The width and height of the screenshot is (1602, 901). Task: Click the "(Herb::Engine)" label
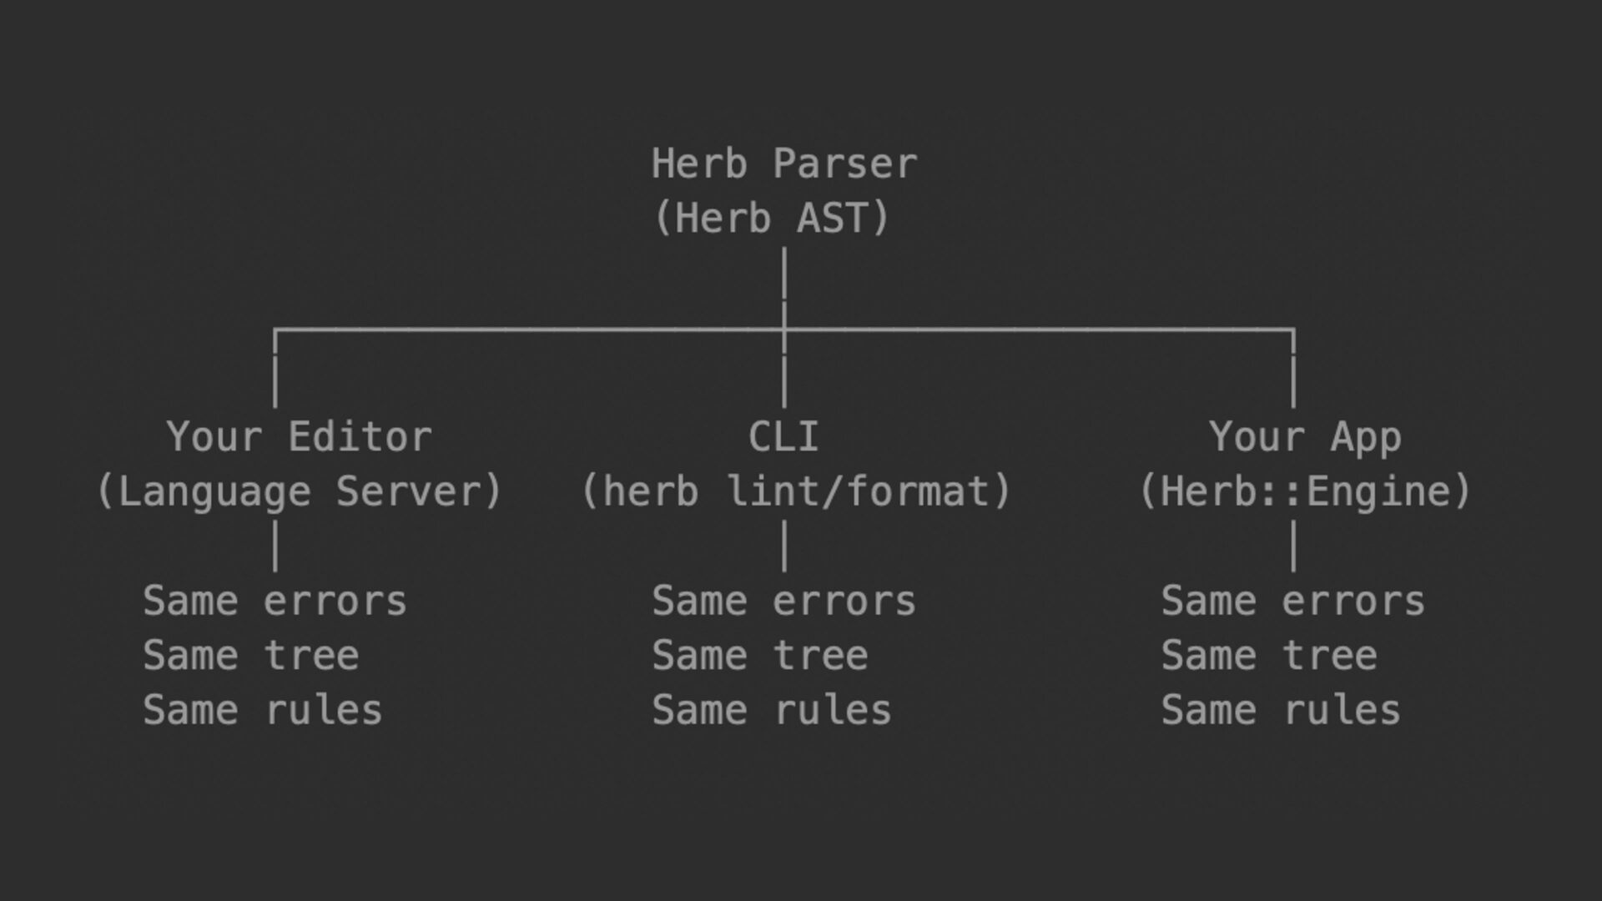click(1305, 491)
